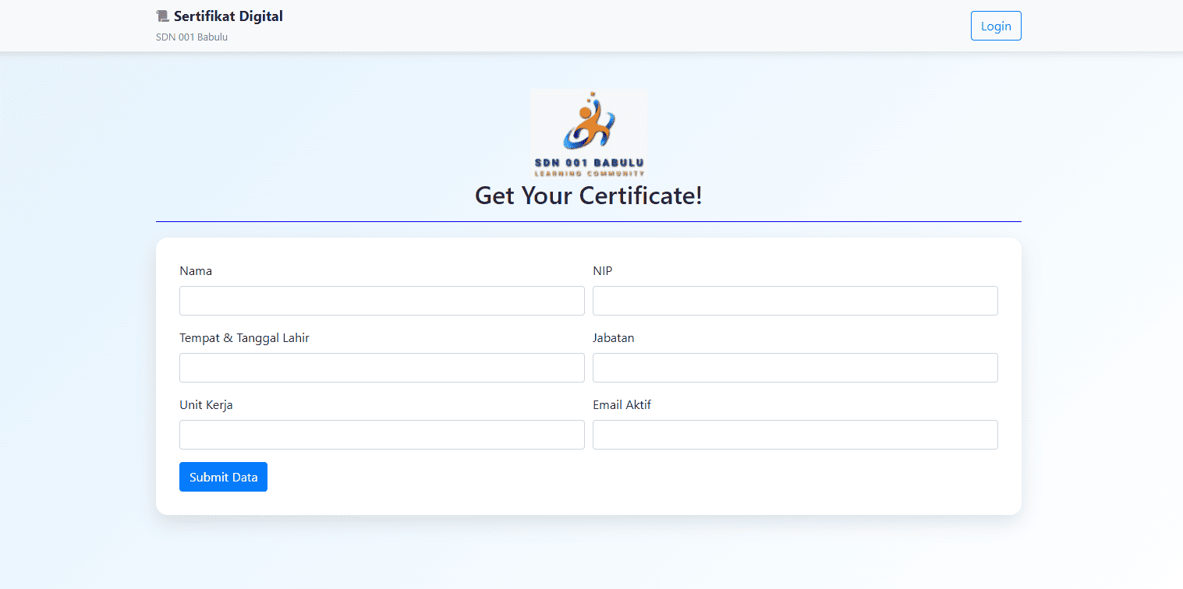Click the NIP label text
The width and height of the screenshot is (1183, 589).
pyautogui.click(x=603, y=271)
